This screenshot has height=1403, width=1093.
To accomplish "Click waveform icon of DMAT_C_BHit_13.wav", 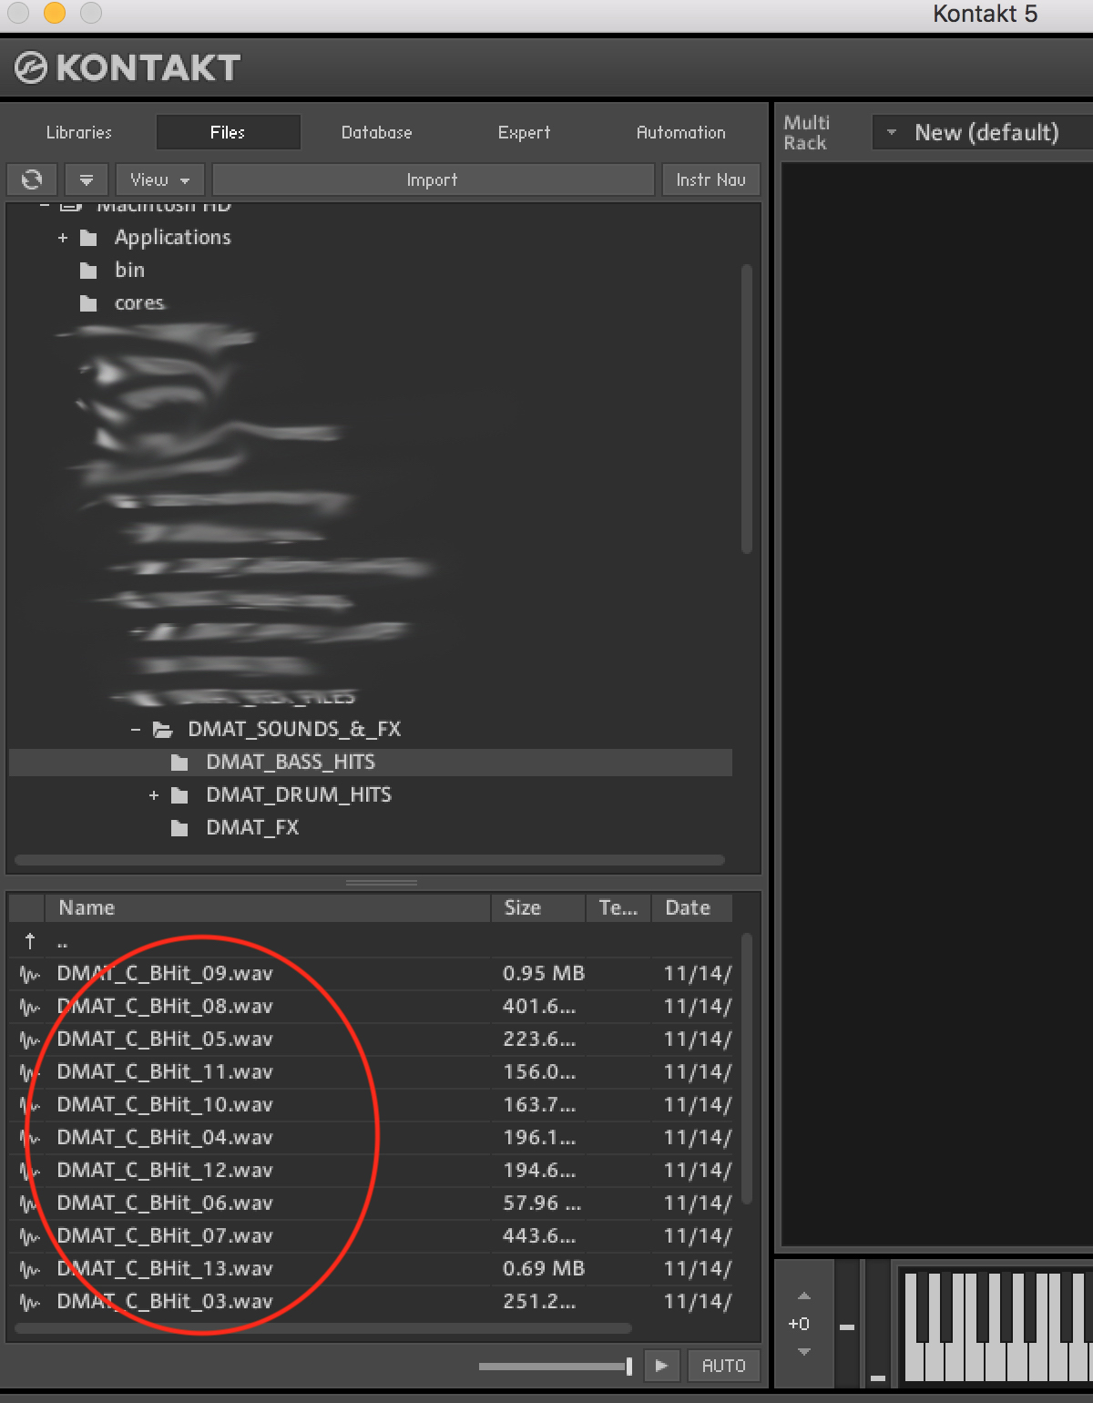I will pyautogui.click(x=30, y=1270).
